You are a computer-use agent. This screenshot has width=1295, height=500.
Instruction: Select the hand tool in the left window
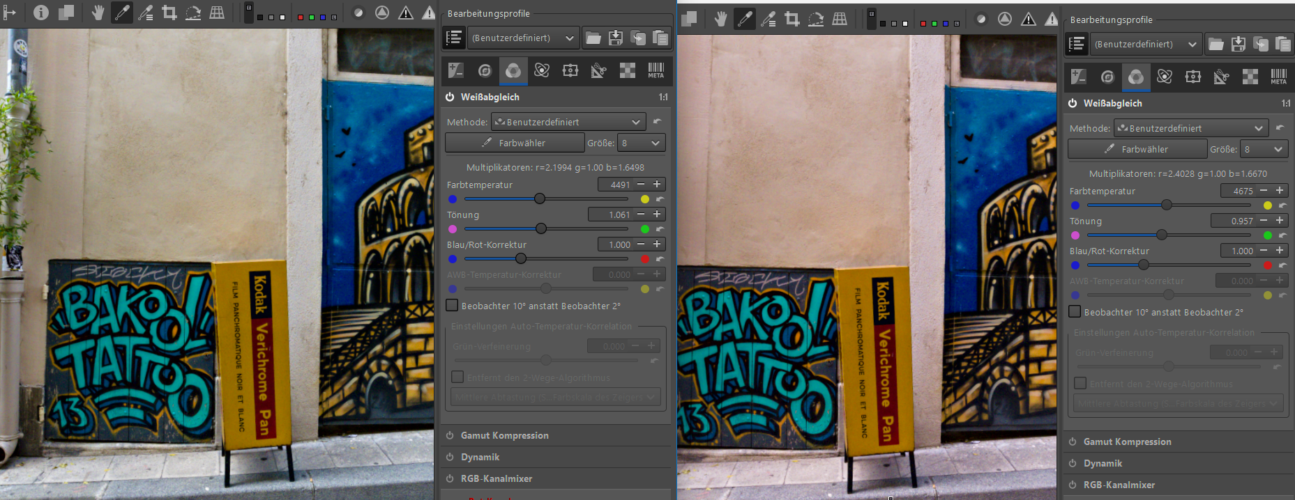(98, 13)
